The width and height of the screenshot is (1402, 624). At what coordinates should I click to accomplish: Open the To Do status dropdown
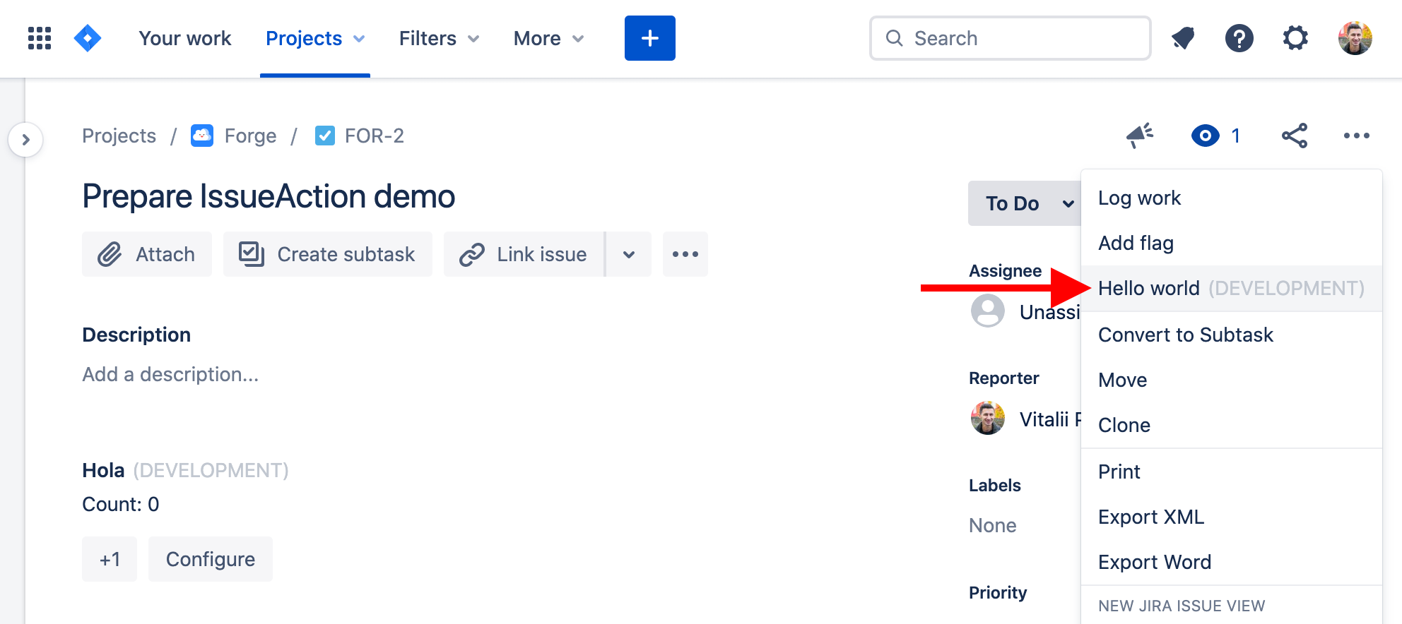(1025, 203)
